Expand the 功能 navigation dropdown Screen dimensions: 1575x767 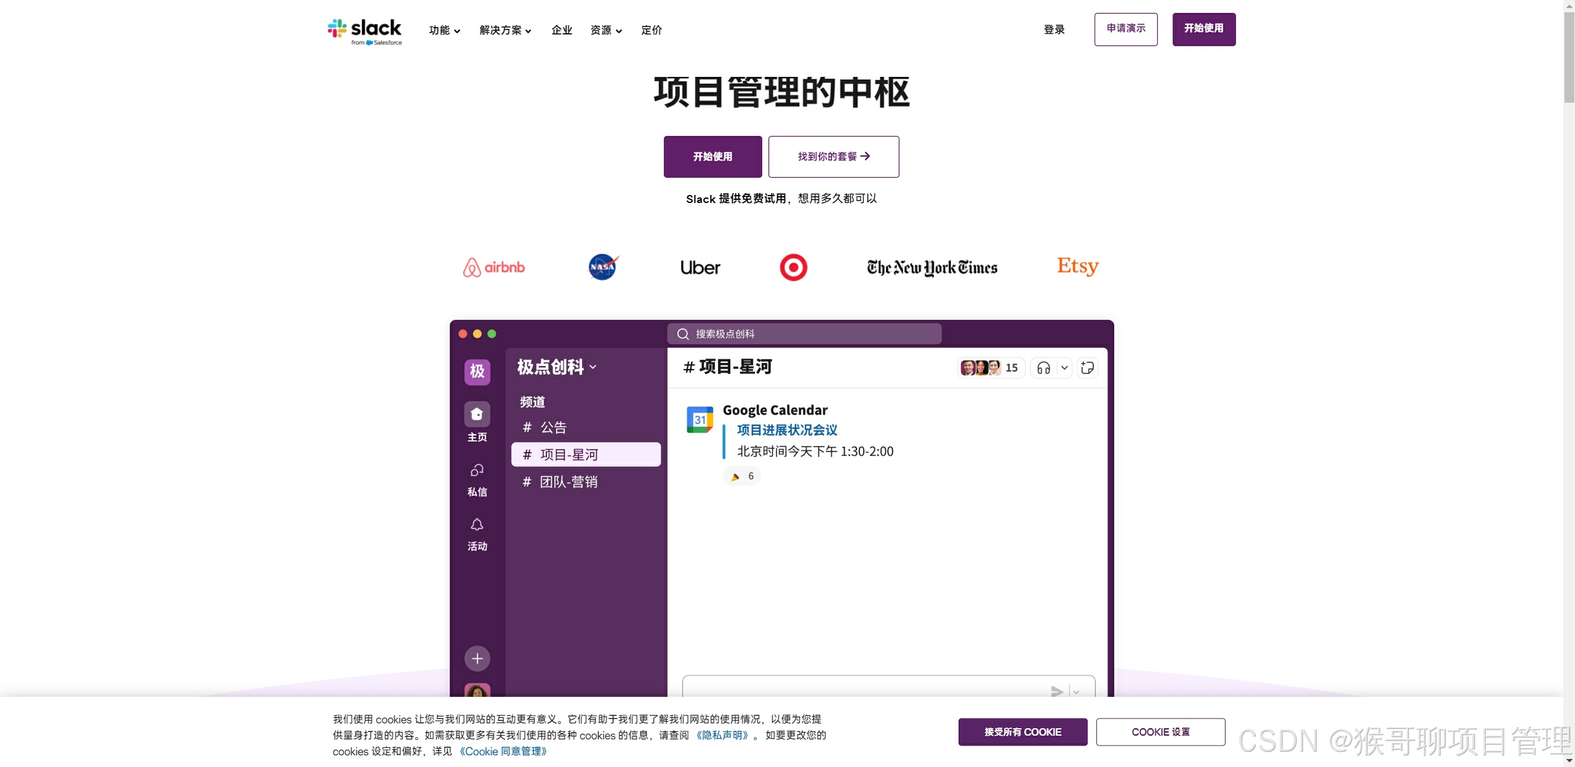[444, 30]
